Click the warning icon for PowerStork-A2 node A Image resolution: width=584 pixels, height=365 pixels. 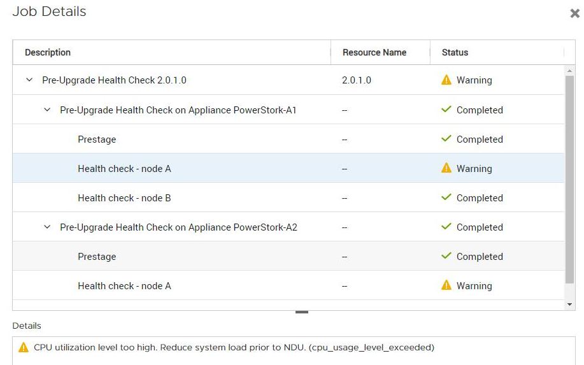click(446, 285)
